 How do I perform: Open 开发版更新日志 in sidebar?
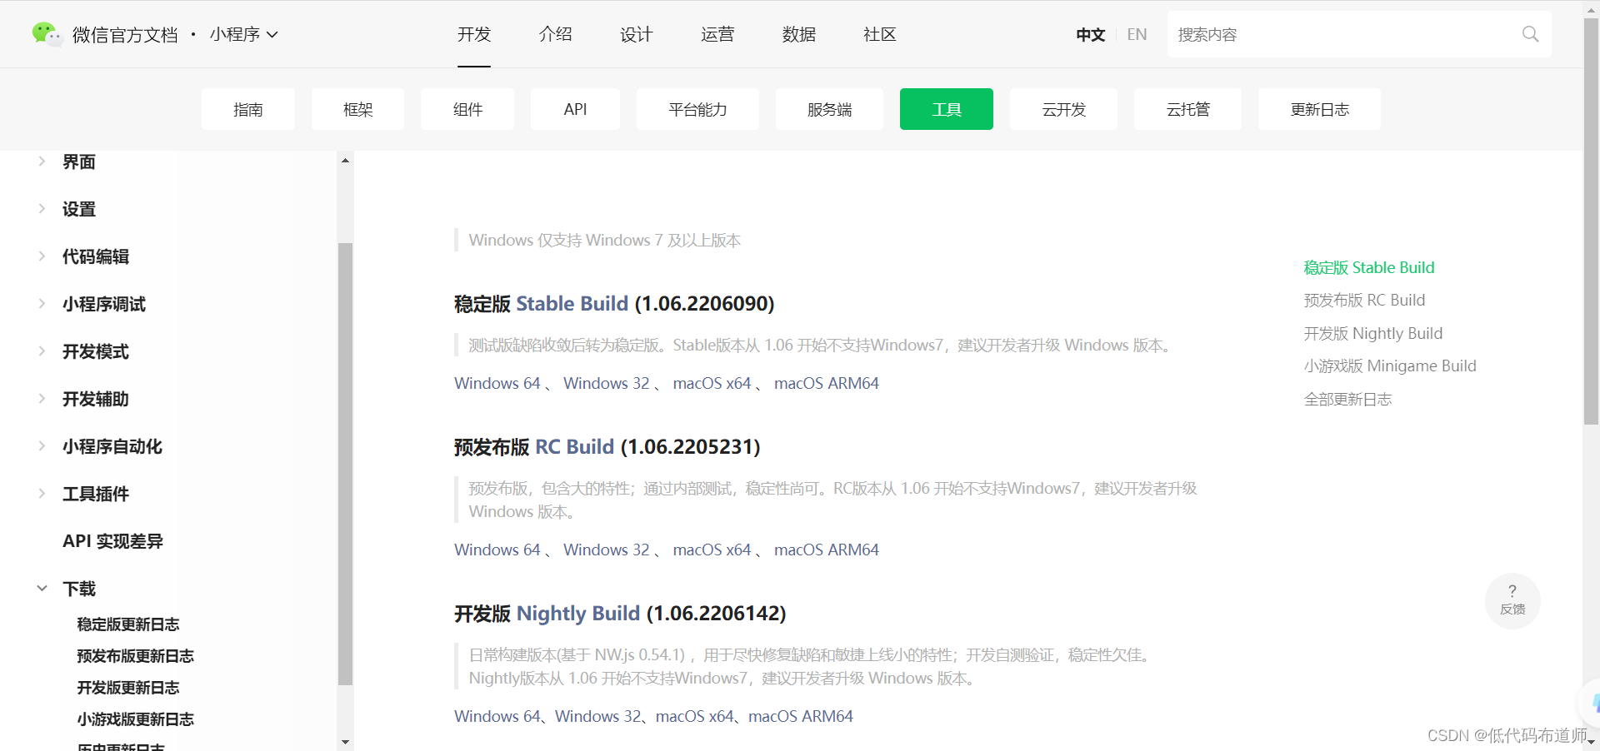pyautogui.click(x=128, y=688)
